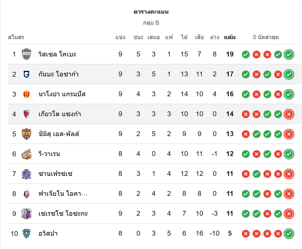302x249 pixels.
Task: Open Avispa's latest match win icon
Action: (289, 234)
